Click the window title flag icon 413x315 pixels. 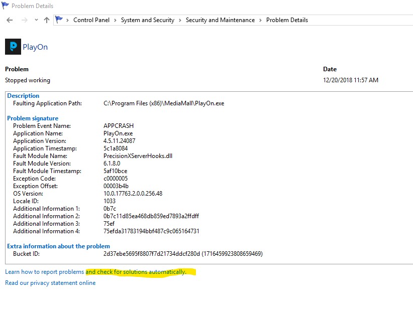tap(5, 6)
